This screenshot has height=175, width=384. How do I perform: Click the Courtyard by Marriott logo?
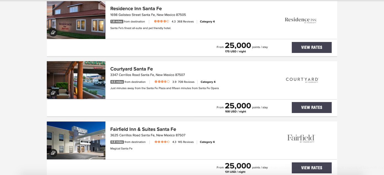[302, 80]
